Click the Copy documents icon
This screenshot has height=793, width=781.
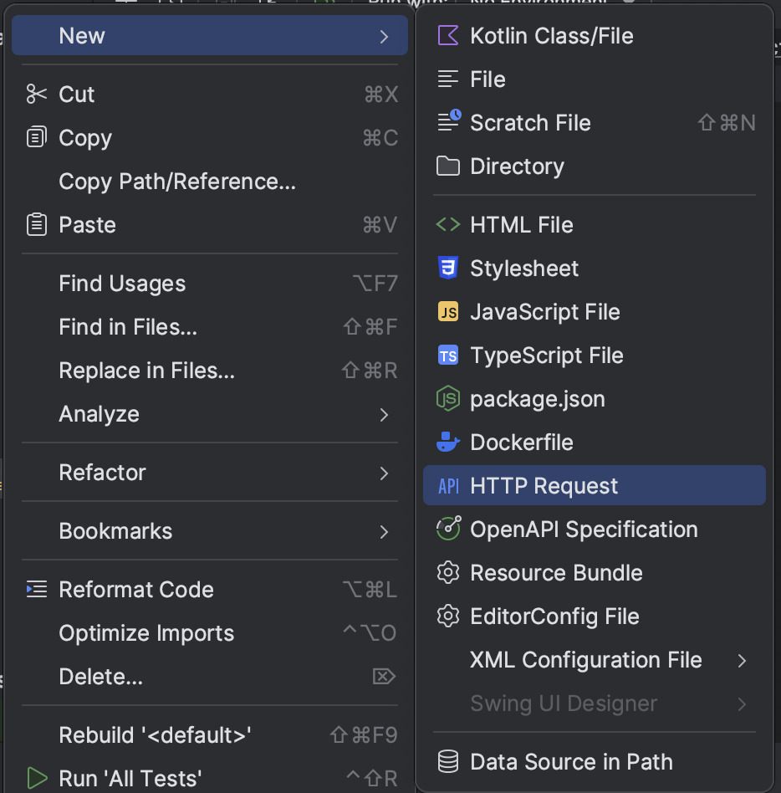[37, 137]
